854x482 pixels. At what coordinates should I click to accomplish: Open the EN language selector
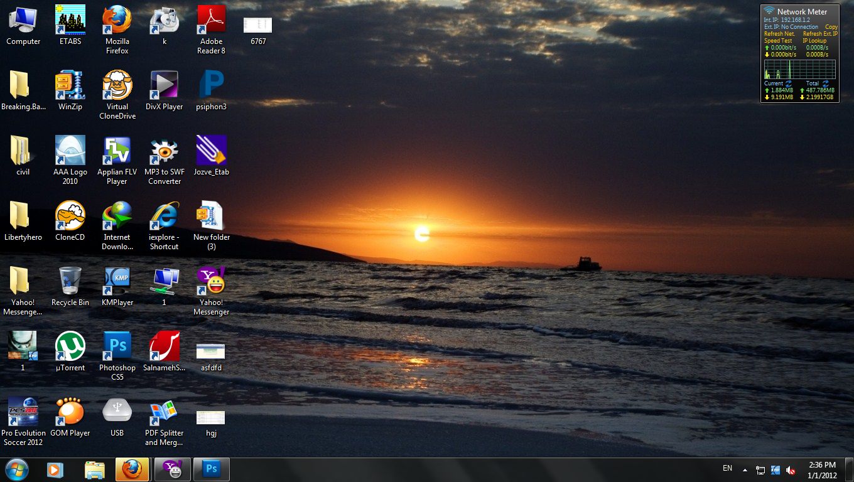[727, 468]
